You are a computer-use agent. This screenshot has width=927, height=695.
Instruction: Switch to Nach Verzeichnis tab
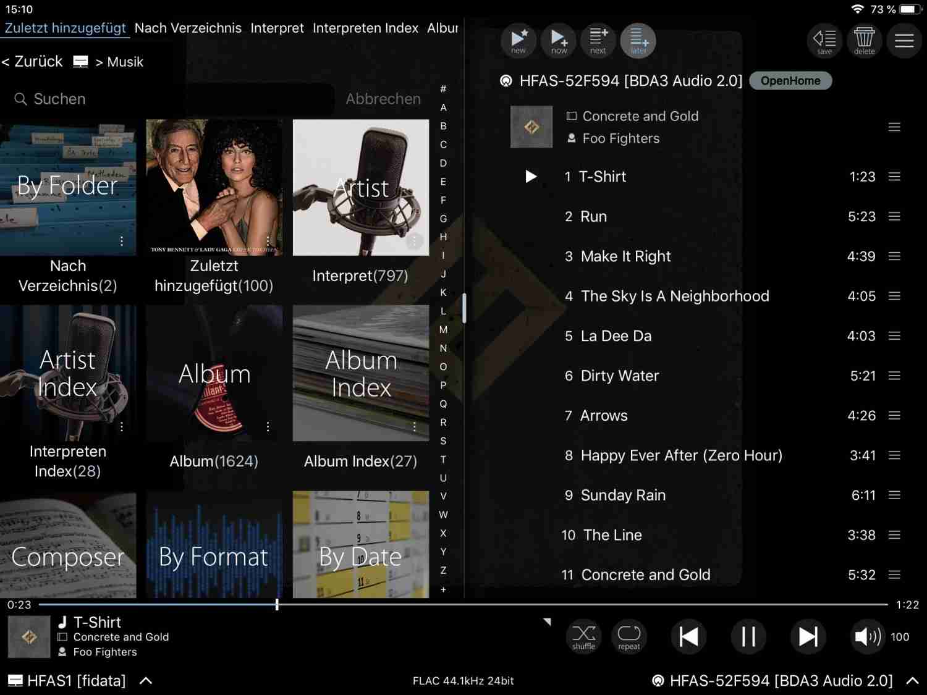pyautogui.click(x=188, y=28)
